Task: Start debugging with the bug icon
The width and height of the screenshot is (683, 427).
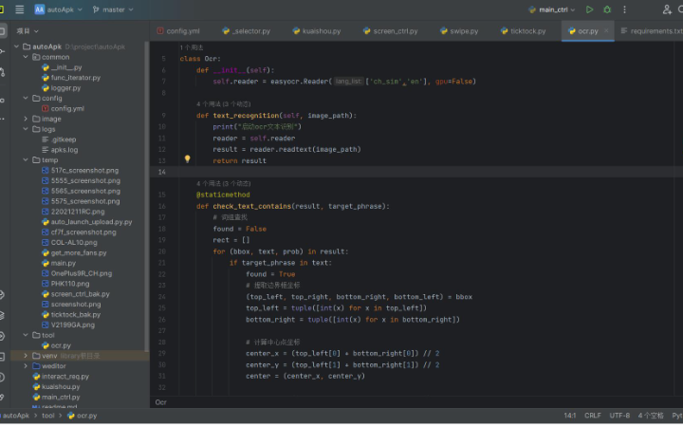Action: pyautogui.click(x=607, y=9)
